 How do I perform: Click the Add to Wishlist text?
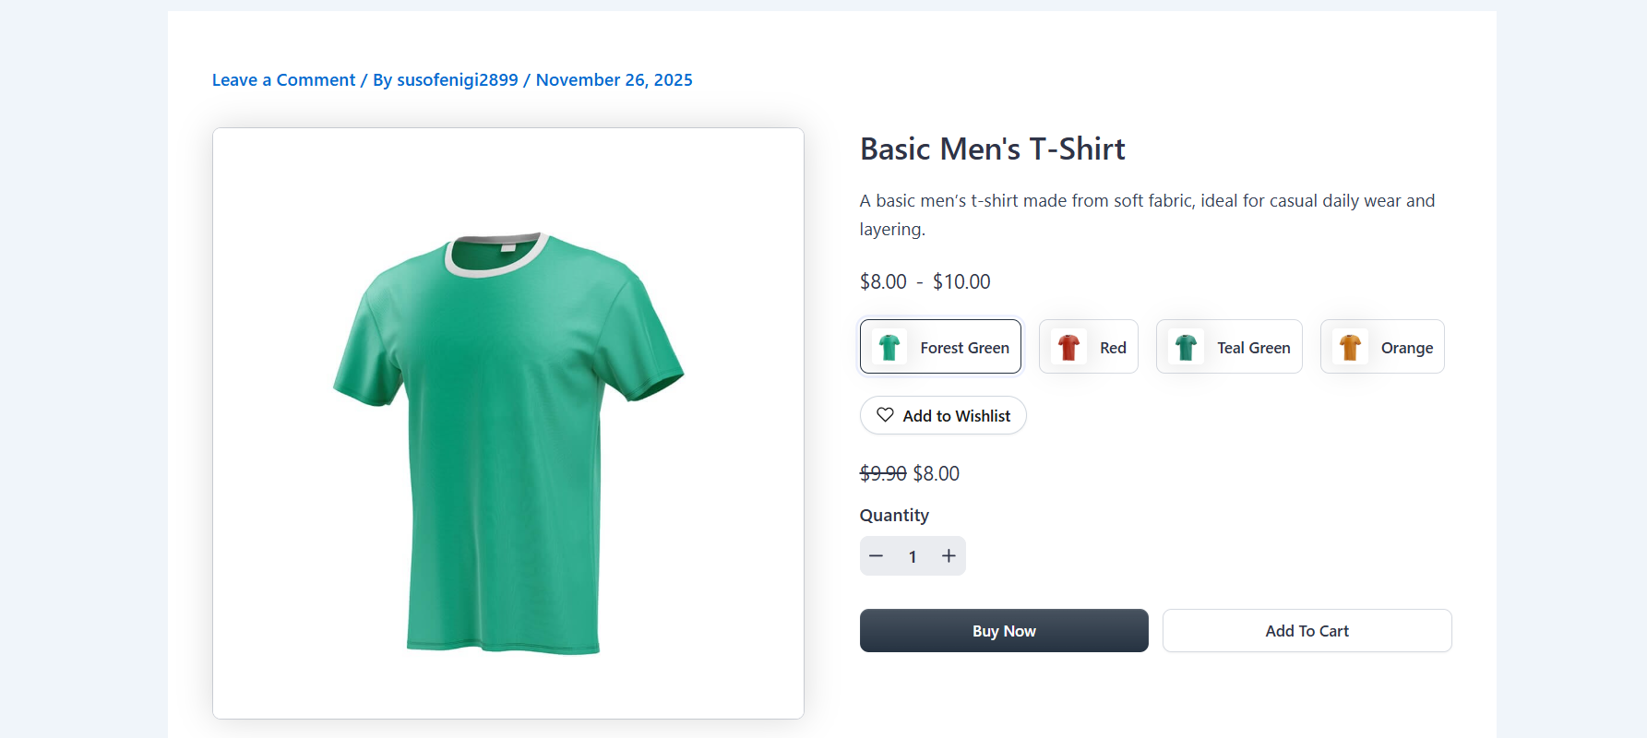click(x=956, y=416)
